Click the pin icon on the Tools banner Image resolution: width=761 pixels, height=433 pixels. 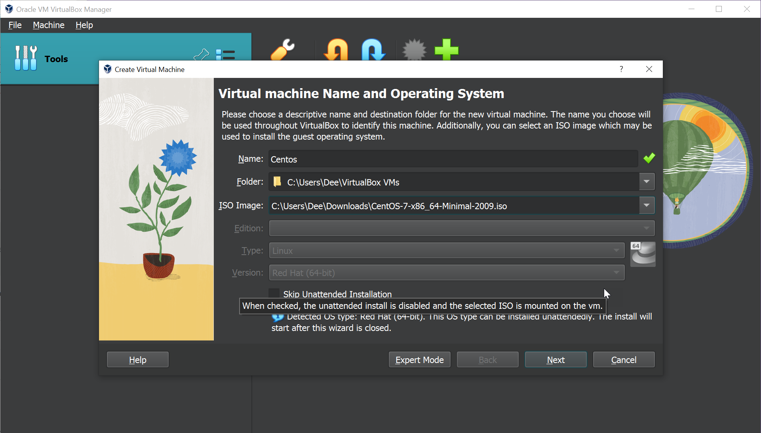[x=202, y=54]
